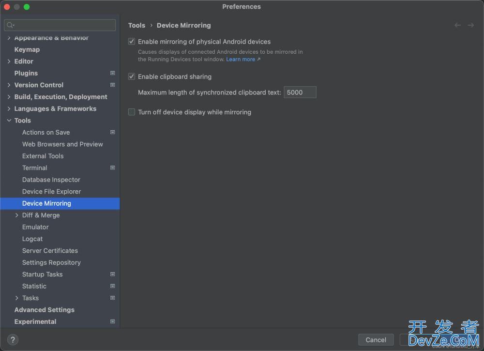The height and width of the screenshot is (351, 484).
Task: Expand the Editor section chevron
Action: point(9,61)
